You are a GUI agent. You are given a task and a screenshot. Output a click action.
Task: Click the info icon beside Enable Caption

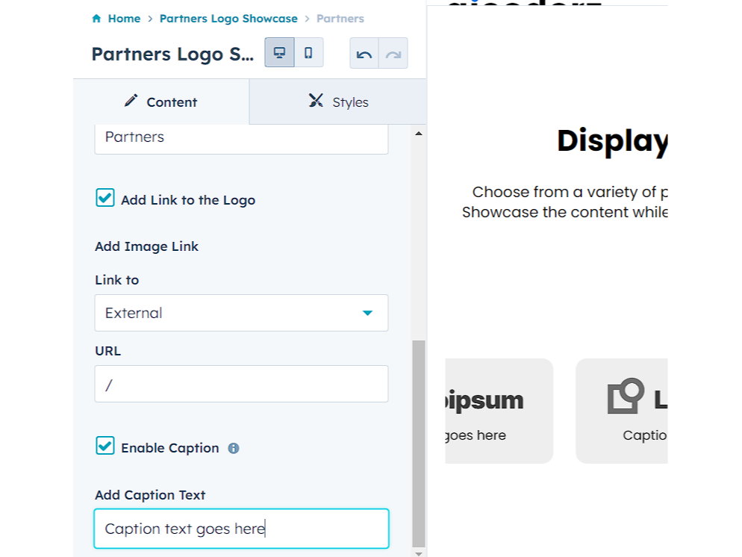(x=234, y=449)
